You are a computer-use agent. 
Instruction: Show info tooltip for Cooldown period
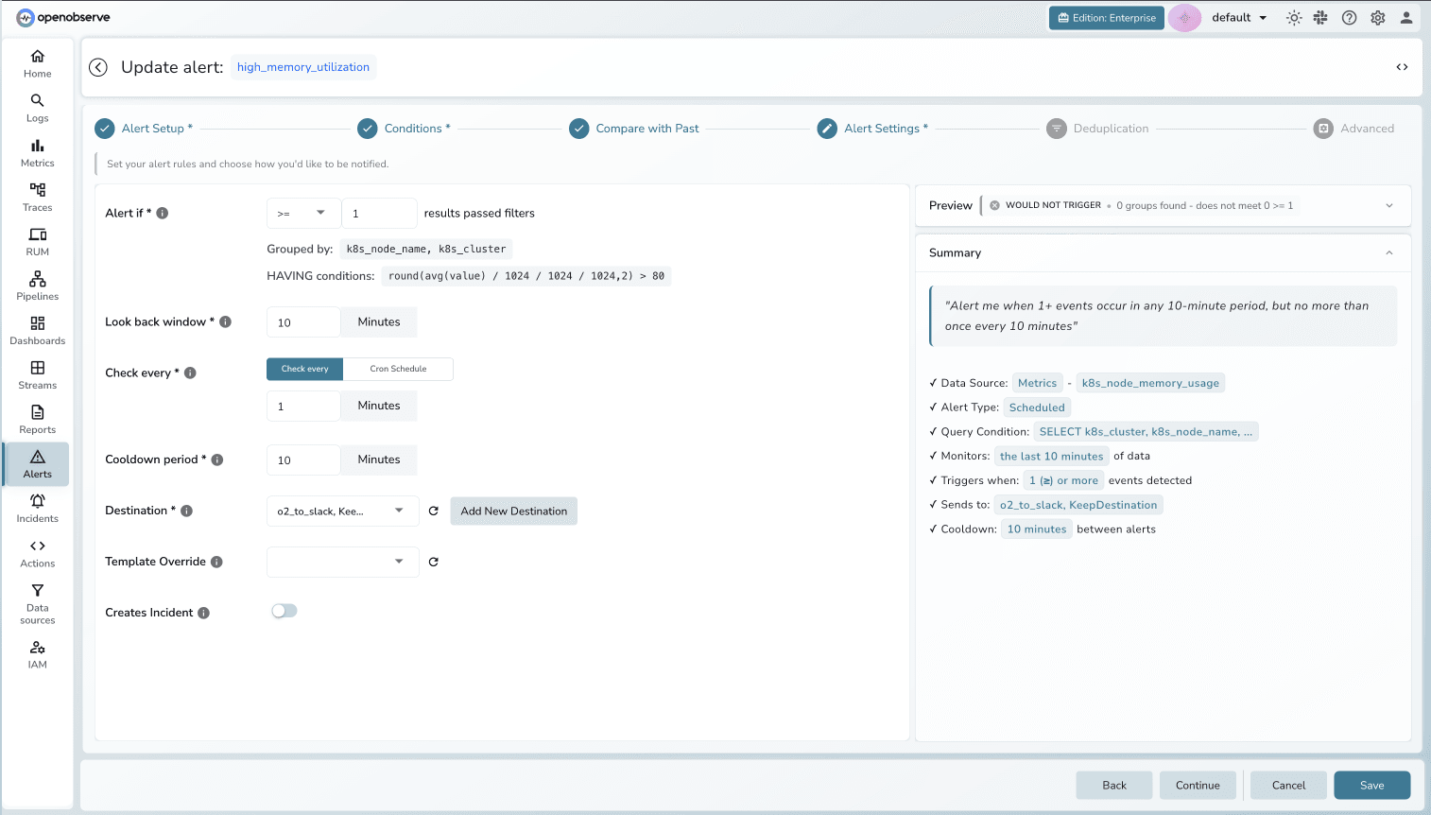217,460
